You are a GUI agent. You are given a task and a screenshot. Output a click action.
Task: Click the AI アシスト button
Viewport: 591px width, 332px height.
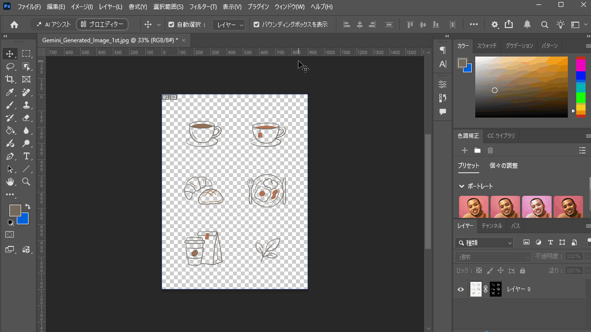coord(53,24)
